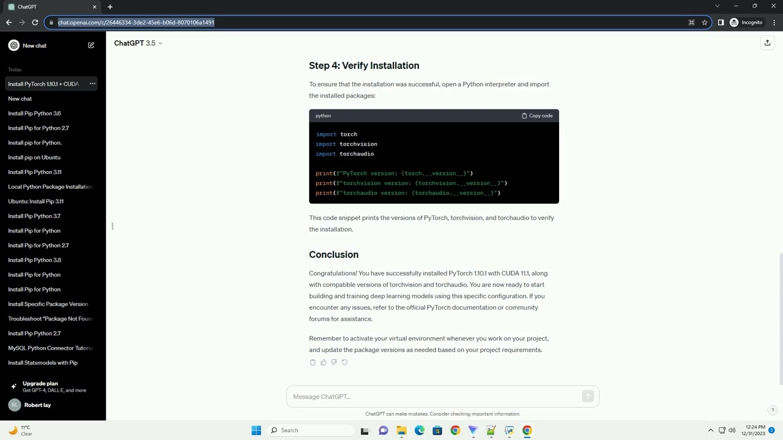This screenshot has height=440, width=783.
Task: Click the Windows Start button
Action: point(256,430)
